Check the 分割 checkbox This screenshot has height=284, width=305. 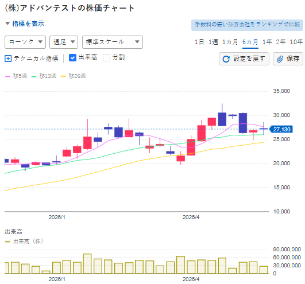(106, 58)
